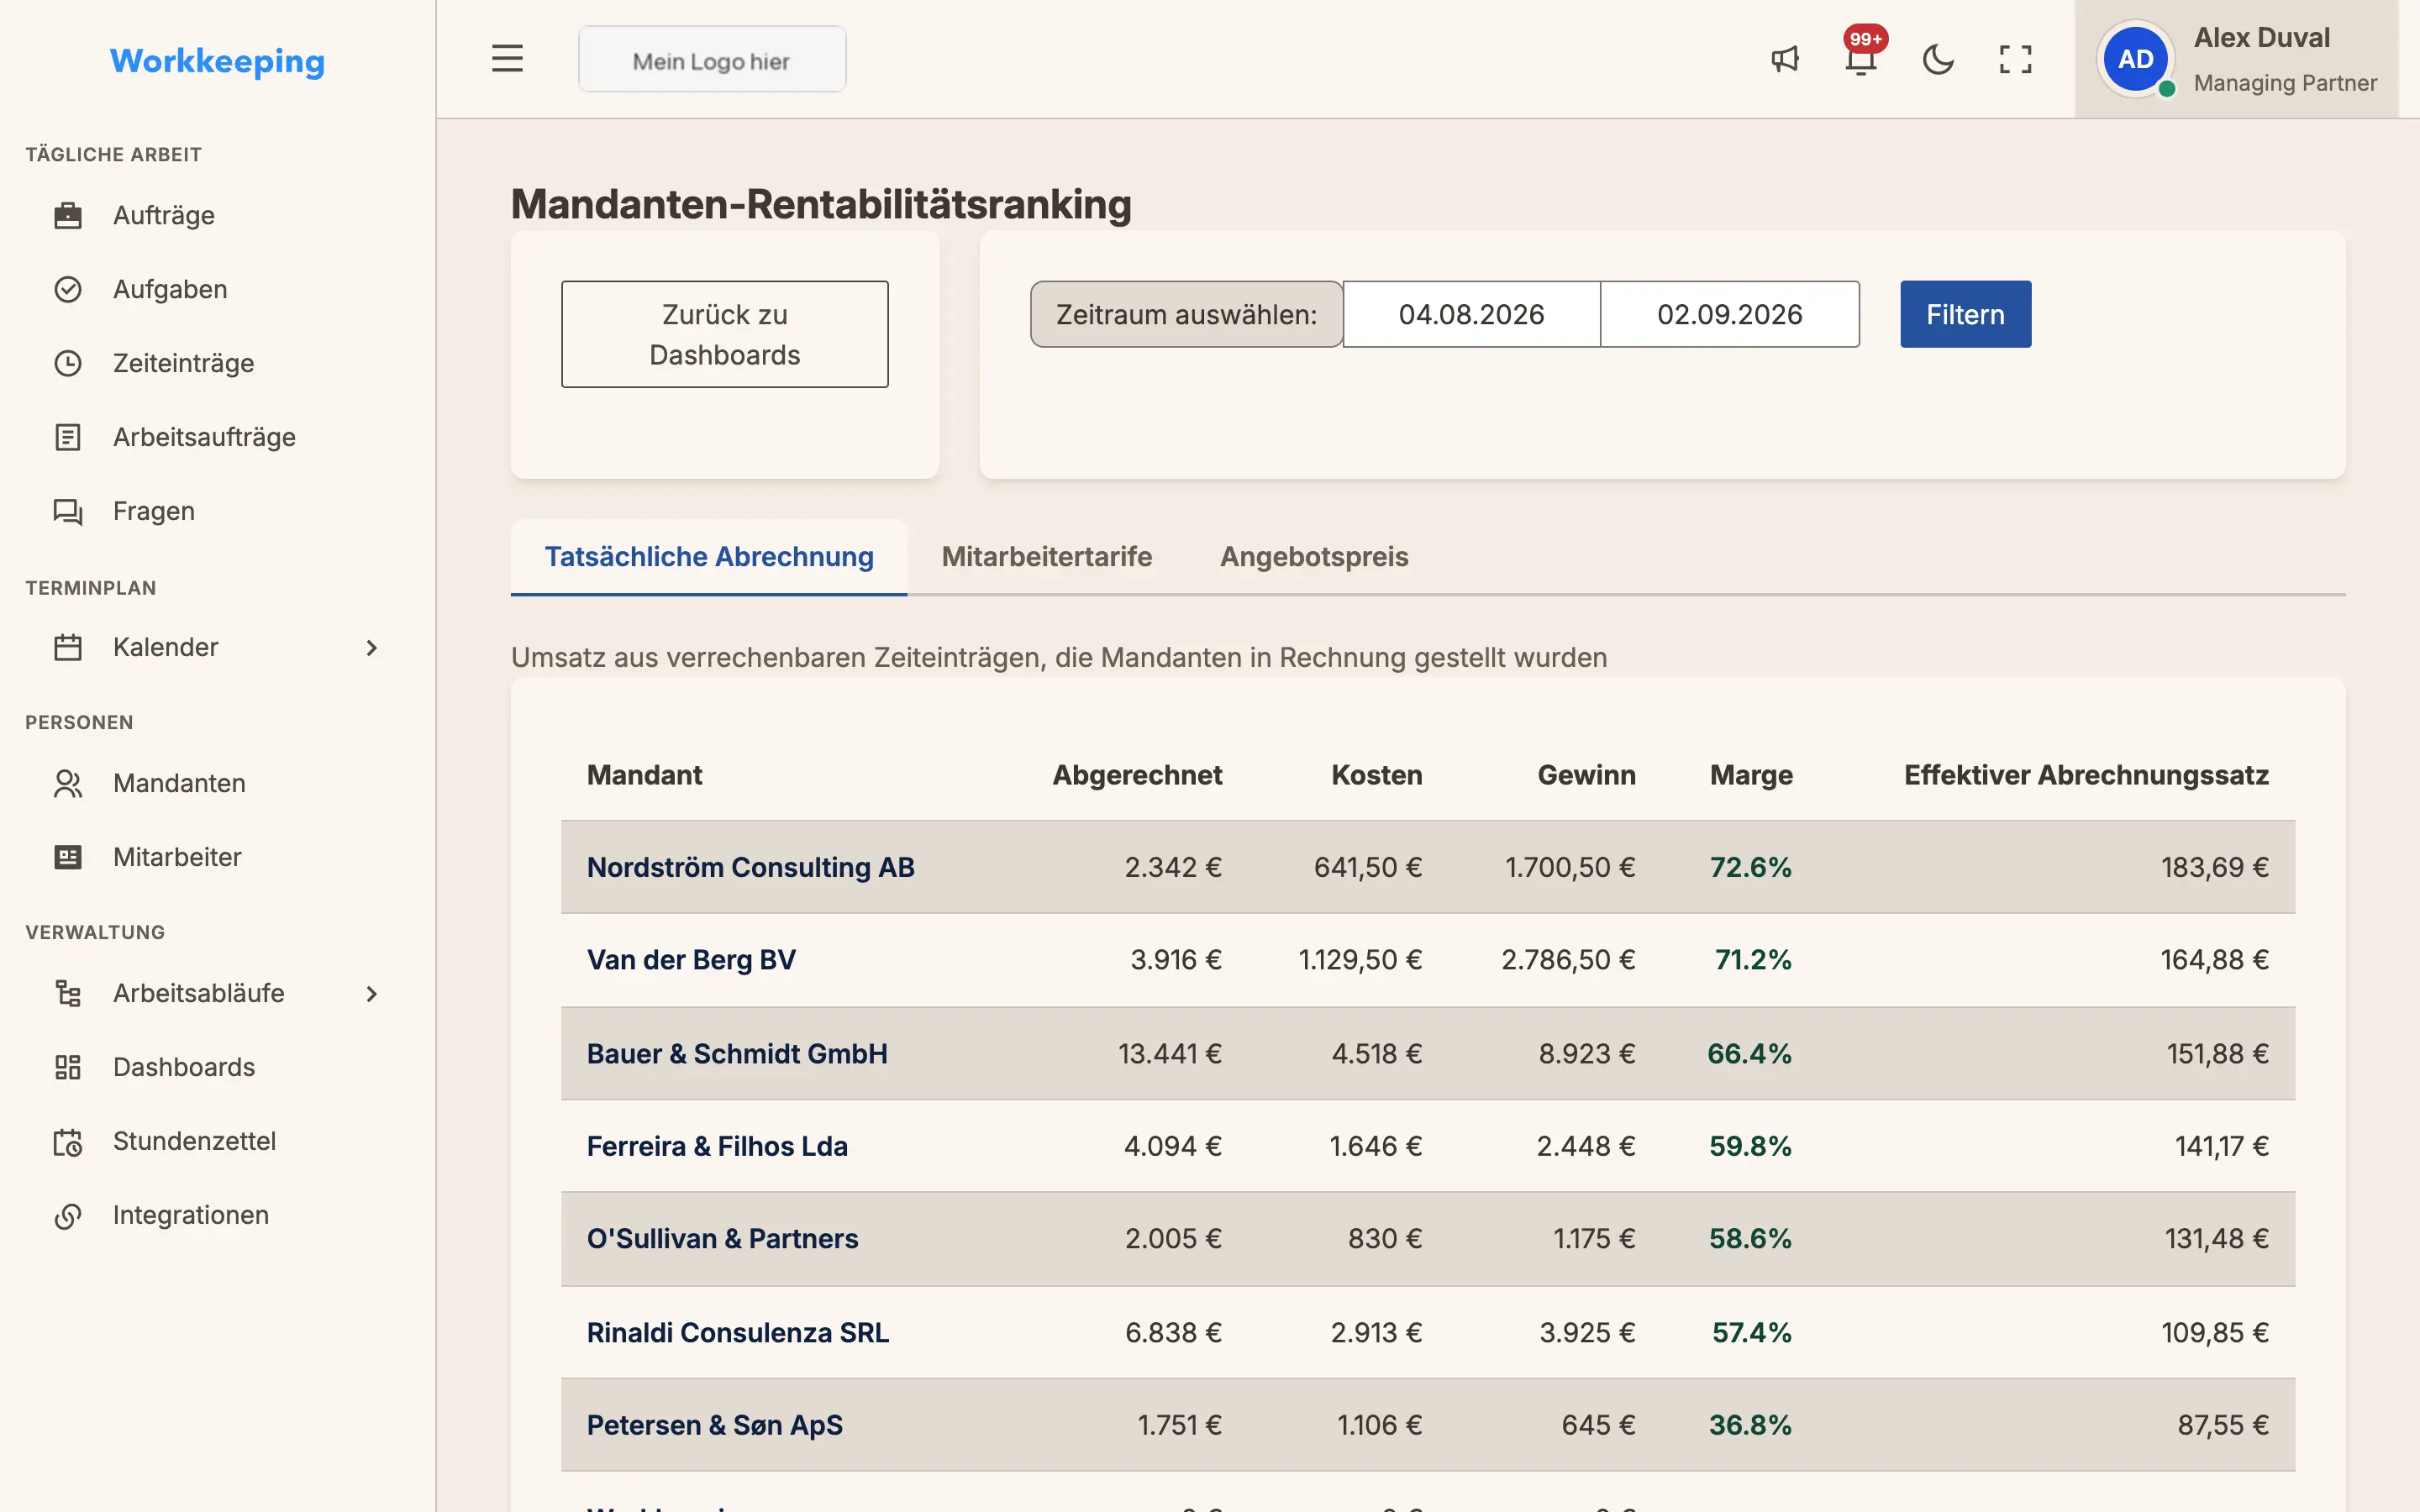Click the Arbeitsabläufe workflow icon

68,993
